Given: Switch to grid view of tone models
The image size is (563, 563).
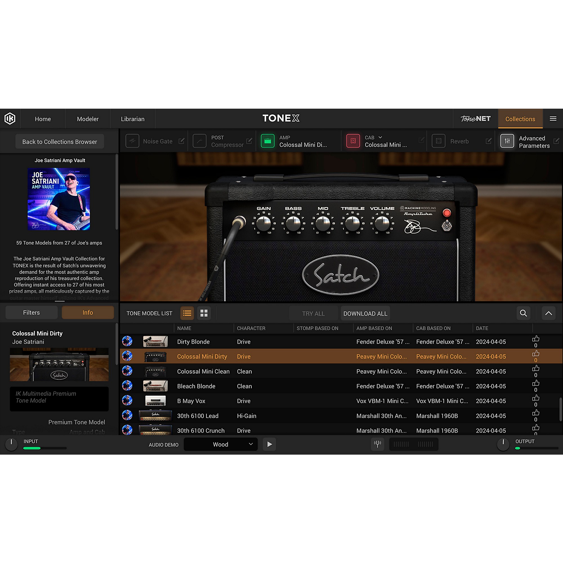Looking at the screenshot, I should (204, 313).
